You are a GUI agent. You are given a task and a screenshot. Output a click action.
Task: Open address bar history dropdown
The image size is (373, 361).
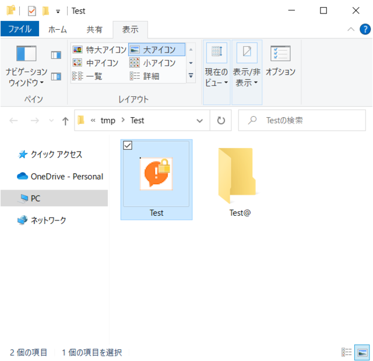[199, 121]
